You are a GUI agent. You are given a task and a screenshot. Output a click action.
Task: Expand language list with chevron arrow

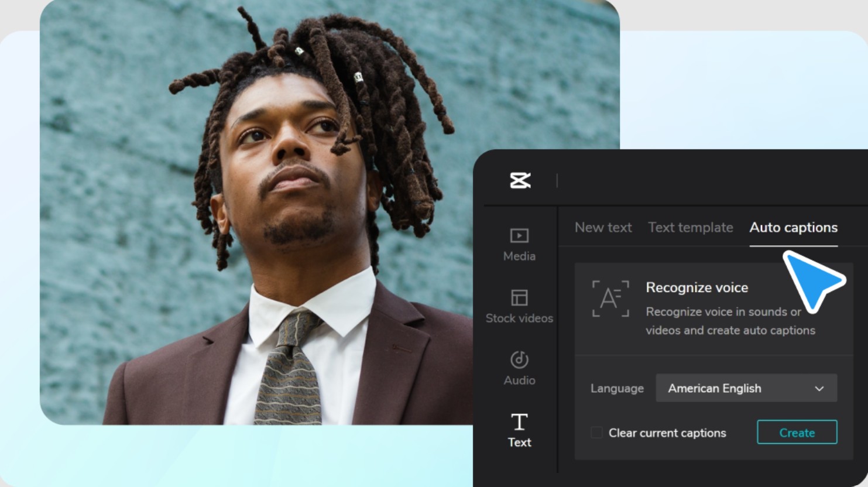[819, 389]
